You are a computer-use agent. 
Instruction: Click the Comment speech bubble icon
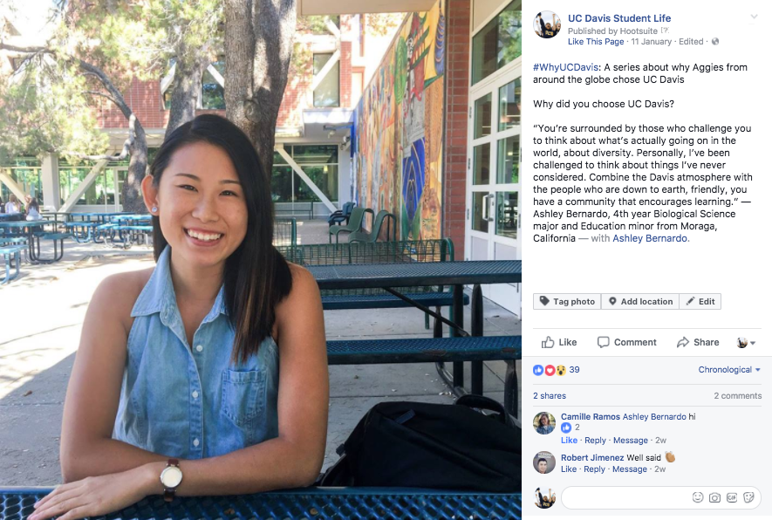(603, 342)
